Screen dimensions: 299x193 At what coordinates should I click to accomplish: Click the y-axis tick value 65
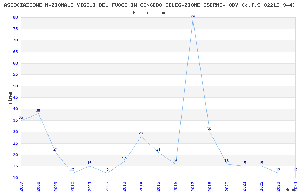pyautogui.click(x=15, y=52)
